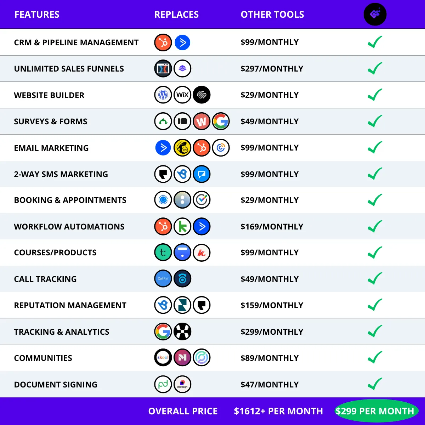The height and width of the screenshot is (425, 425).
Task: Click the PandaDoc icon in Document Signing
Action: [163, 384]
